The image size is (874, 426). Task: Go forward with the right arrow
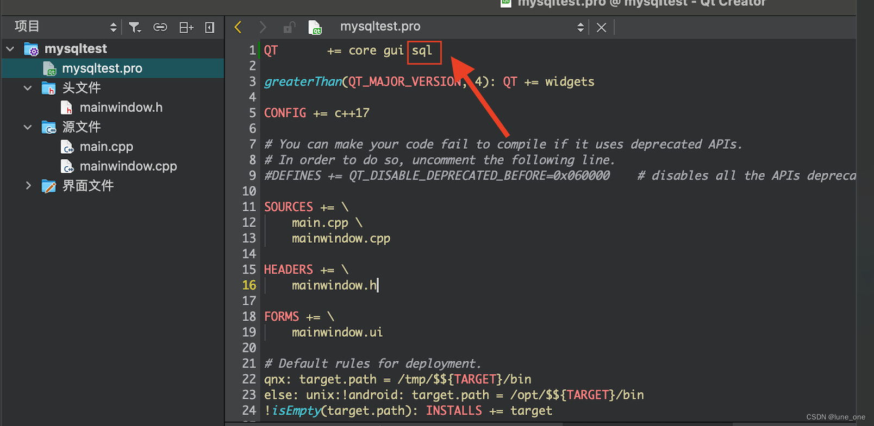(263, 27)
